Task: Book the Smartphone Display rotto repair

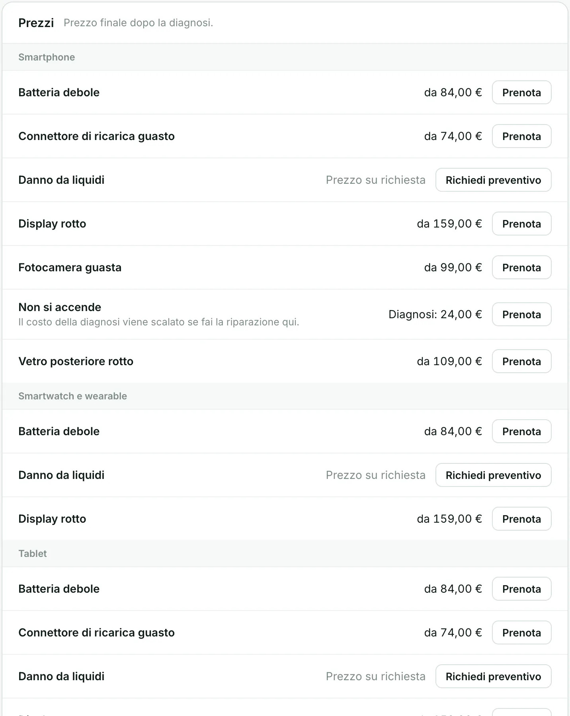Action: pyautogui.click(x=521, y=224)
